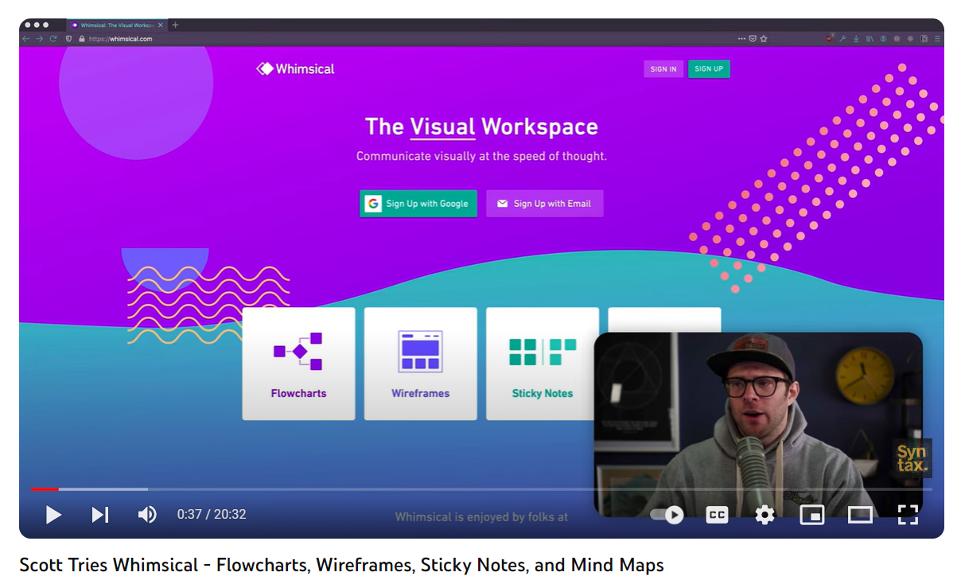Click the 0:37 / 20:32 time display
This screenshot has width=961, height=580.
(212, 515)
